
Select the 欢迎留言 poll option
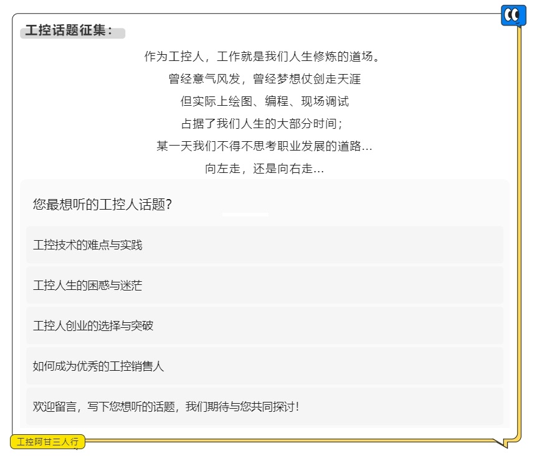click(x=265, y=406)
